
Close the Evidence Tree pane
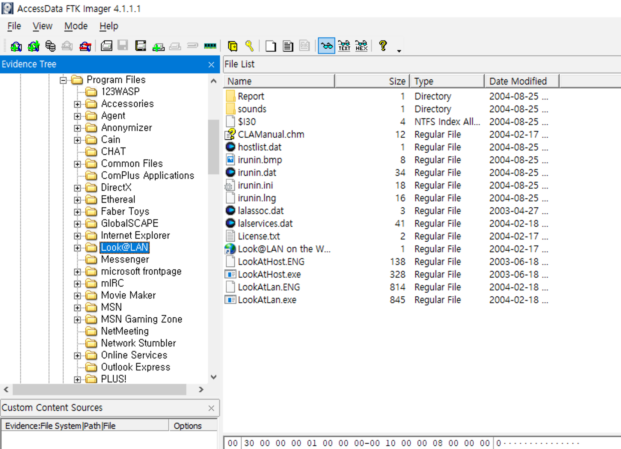point(211,65)
